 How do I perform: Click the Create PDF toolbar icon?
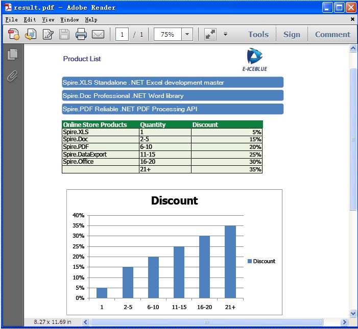(14, 34)
